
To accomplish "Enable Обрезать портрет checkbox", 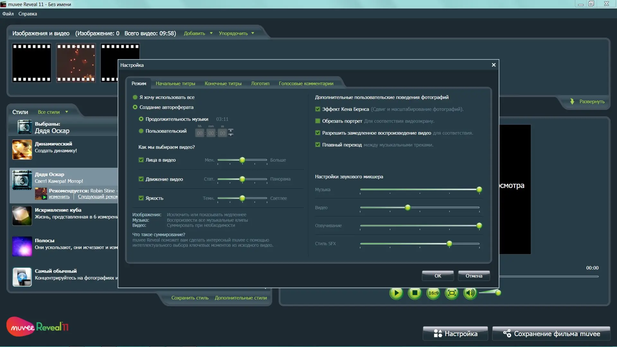I will click(318, 121).
